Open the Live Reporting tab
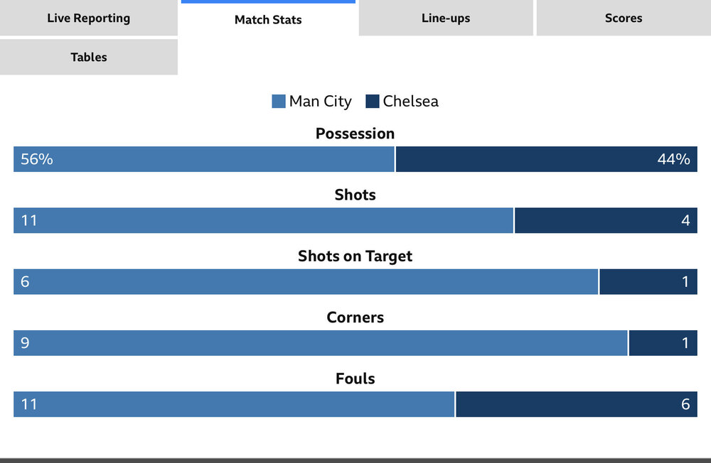The height and width of the screenshot is (463, 711). 88,18
